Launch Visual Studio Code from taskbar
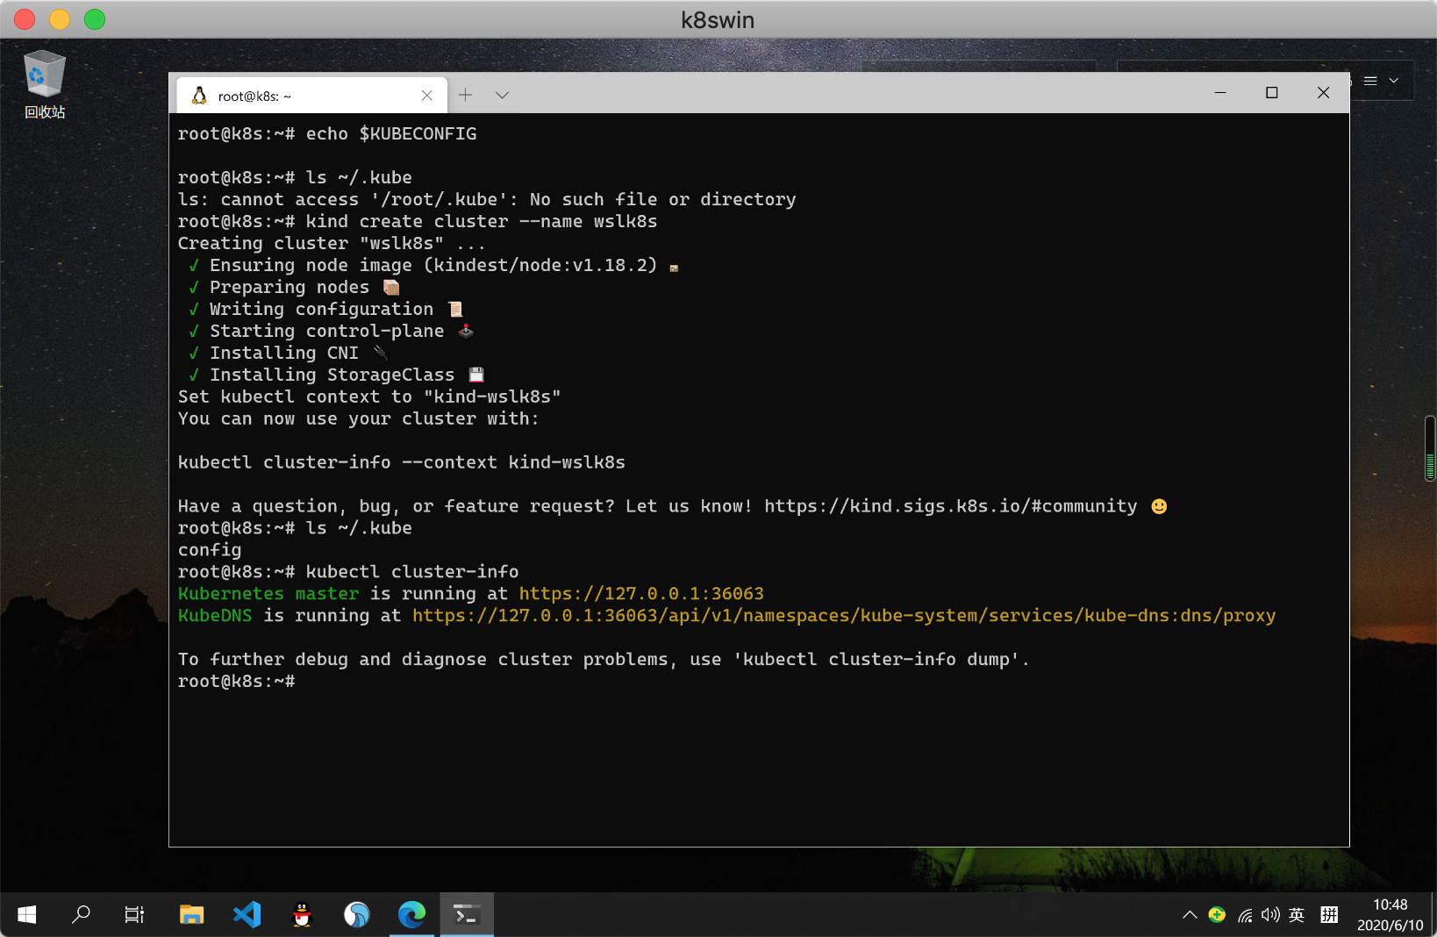 pyautogui.click(x=247, y=915)
